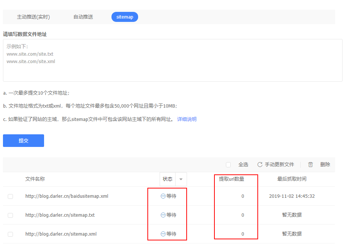Click waiting status icon for sitemap.txt
Image resolution: width=347 pixels, height=246 pixels.
(x=163, y=215)
